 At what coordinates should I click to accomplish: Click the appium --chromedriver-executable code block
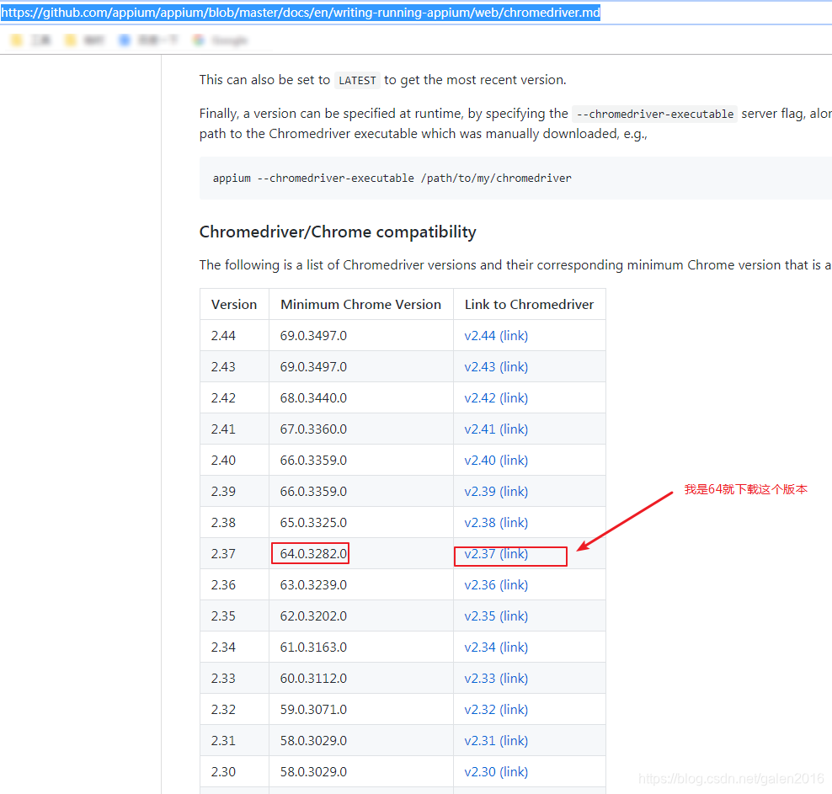click(515, 179)
